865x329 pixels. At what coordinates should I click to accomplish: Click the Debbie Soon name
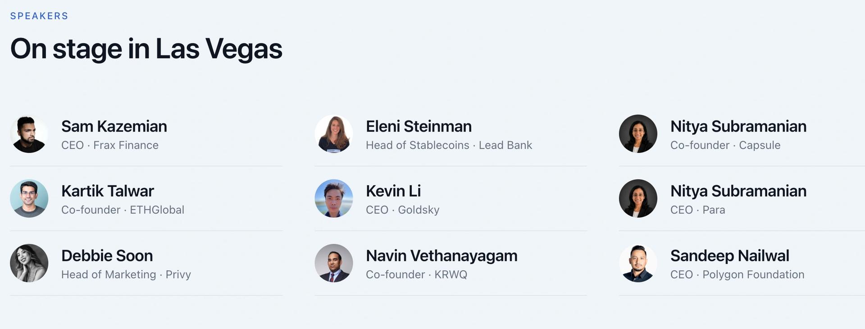[x=107, y=256]
